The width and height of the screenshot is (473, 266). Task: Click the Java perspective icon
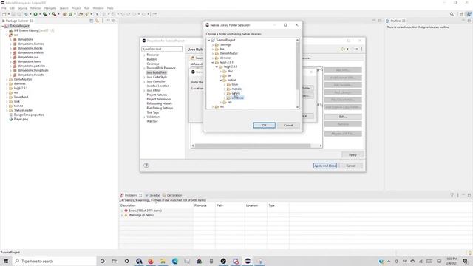point(469,14)
